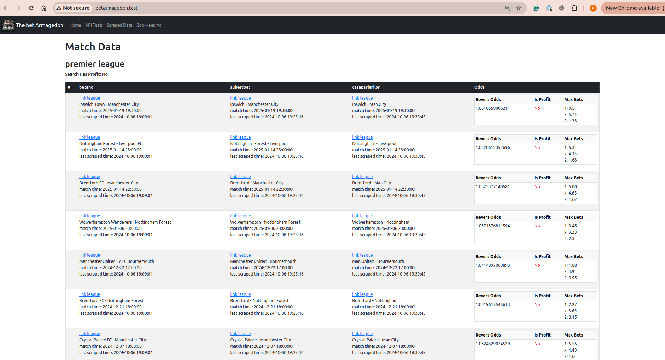
Task: Open subertbet link league for Manchester United - Bournemouth
Action: tap(241, 255)
